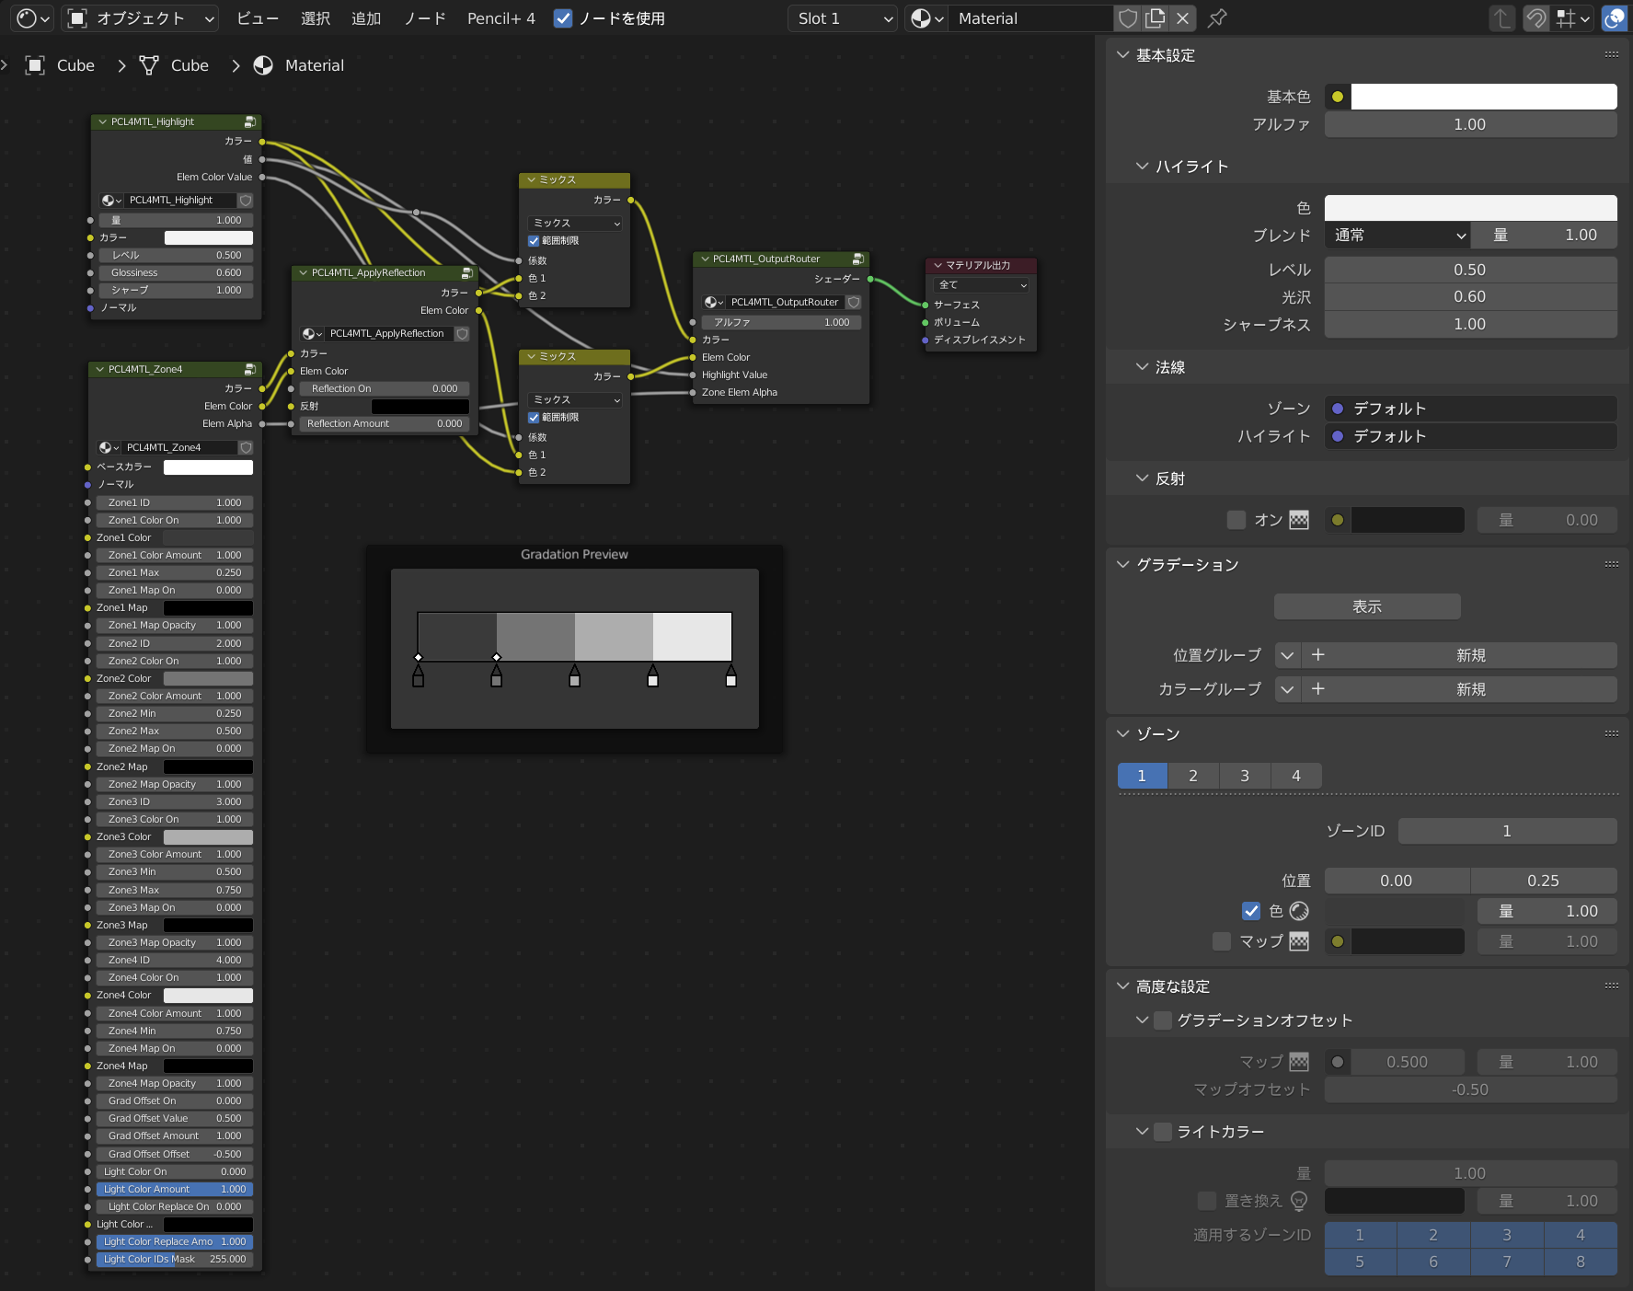Click PCL4MTL_Zone4 node header group icon
The image size is (1633, 1291).
tap(249, 369)
